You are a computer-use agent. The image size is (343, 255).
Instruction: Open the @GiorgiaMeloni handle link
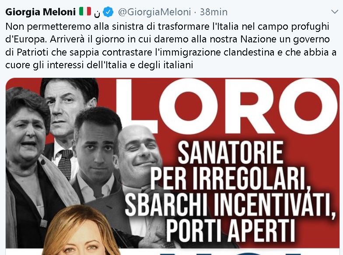[x=154, y=12]
